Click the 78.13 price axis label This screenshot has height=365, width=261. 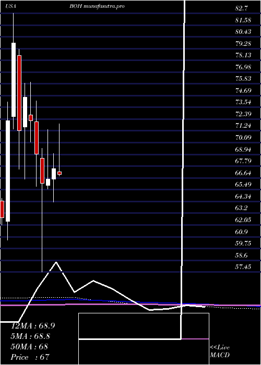click(x=243, y=55)
